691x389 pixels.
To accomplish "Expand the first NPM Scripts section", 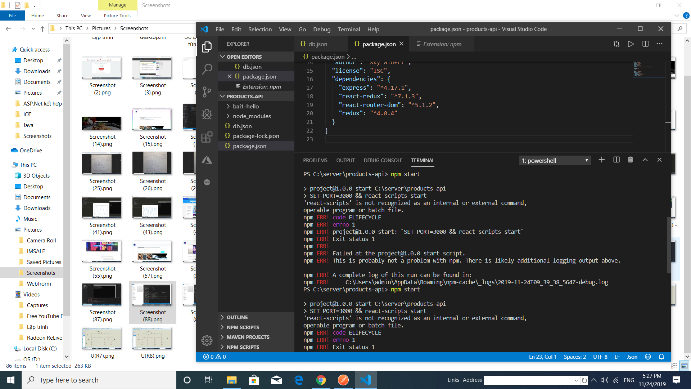I will click(256, 327).
